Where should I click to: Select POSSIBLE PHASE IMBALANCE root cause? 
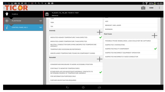coord(131,41)
